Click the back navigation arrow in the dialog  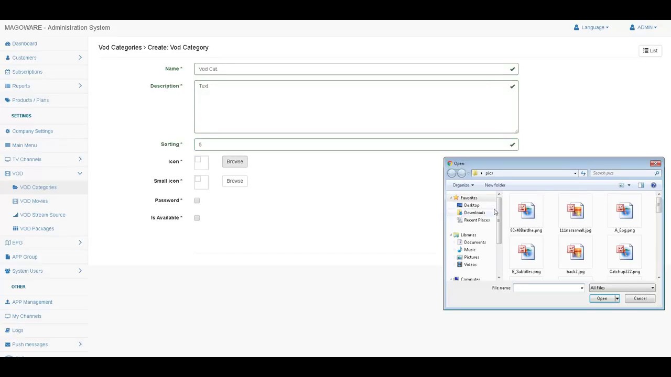coord(452,173)
